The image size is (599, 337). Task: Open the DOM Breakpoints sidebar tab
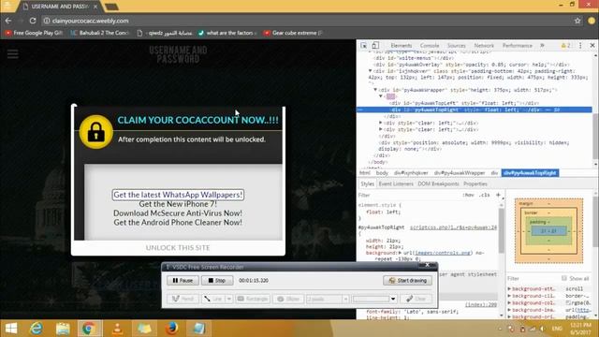pos(438,183)
